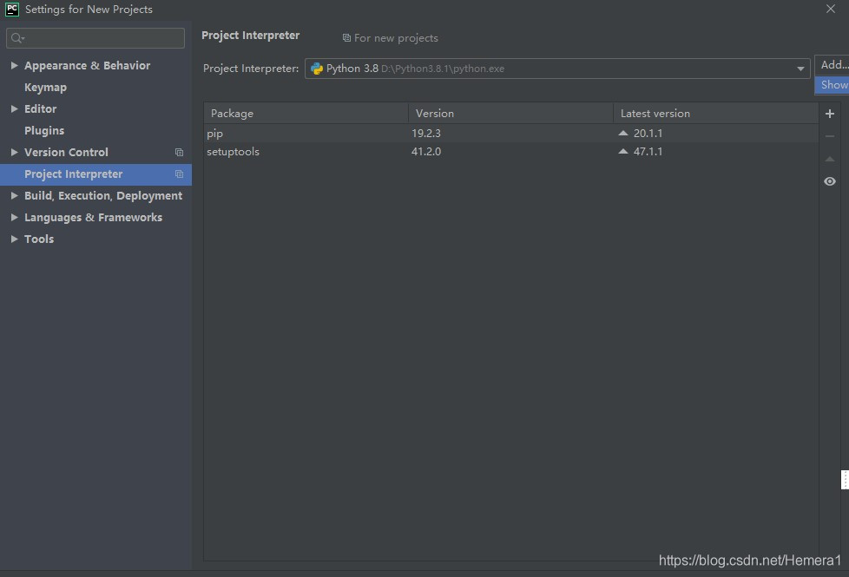Click the For new projects icon

click(346, 38)
